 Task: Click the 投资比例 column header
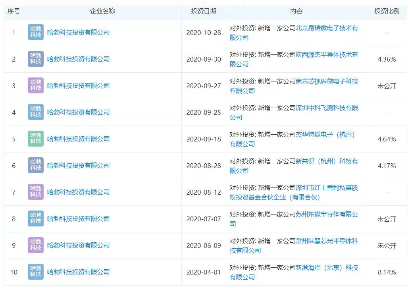point(387,11)
